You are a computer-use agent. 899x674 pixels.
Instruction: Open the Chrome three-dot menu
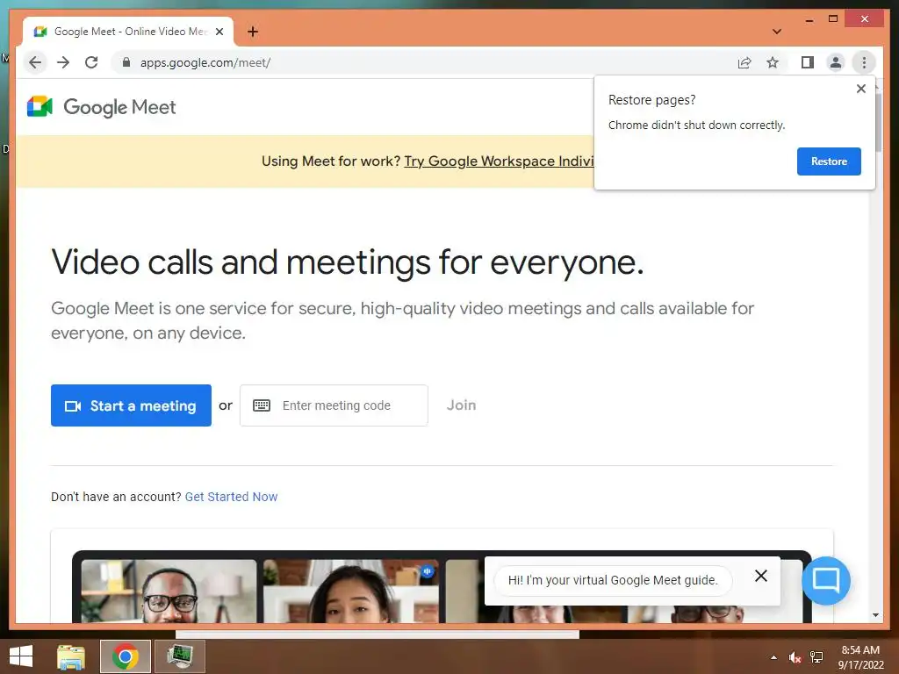coord(864,62)
